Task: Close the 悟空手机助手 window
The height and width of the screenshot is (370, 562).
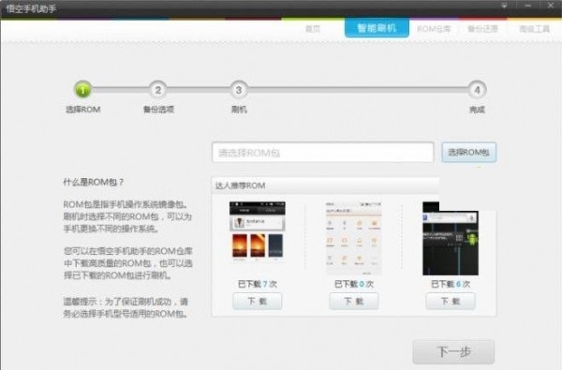Action: [551, 6]
